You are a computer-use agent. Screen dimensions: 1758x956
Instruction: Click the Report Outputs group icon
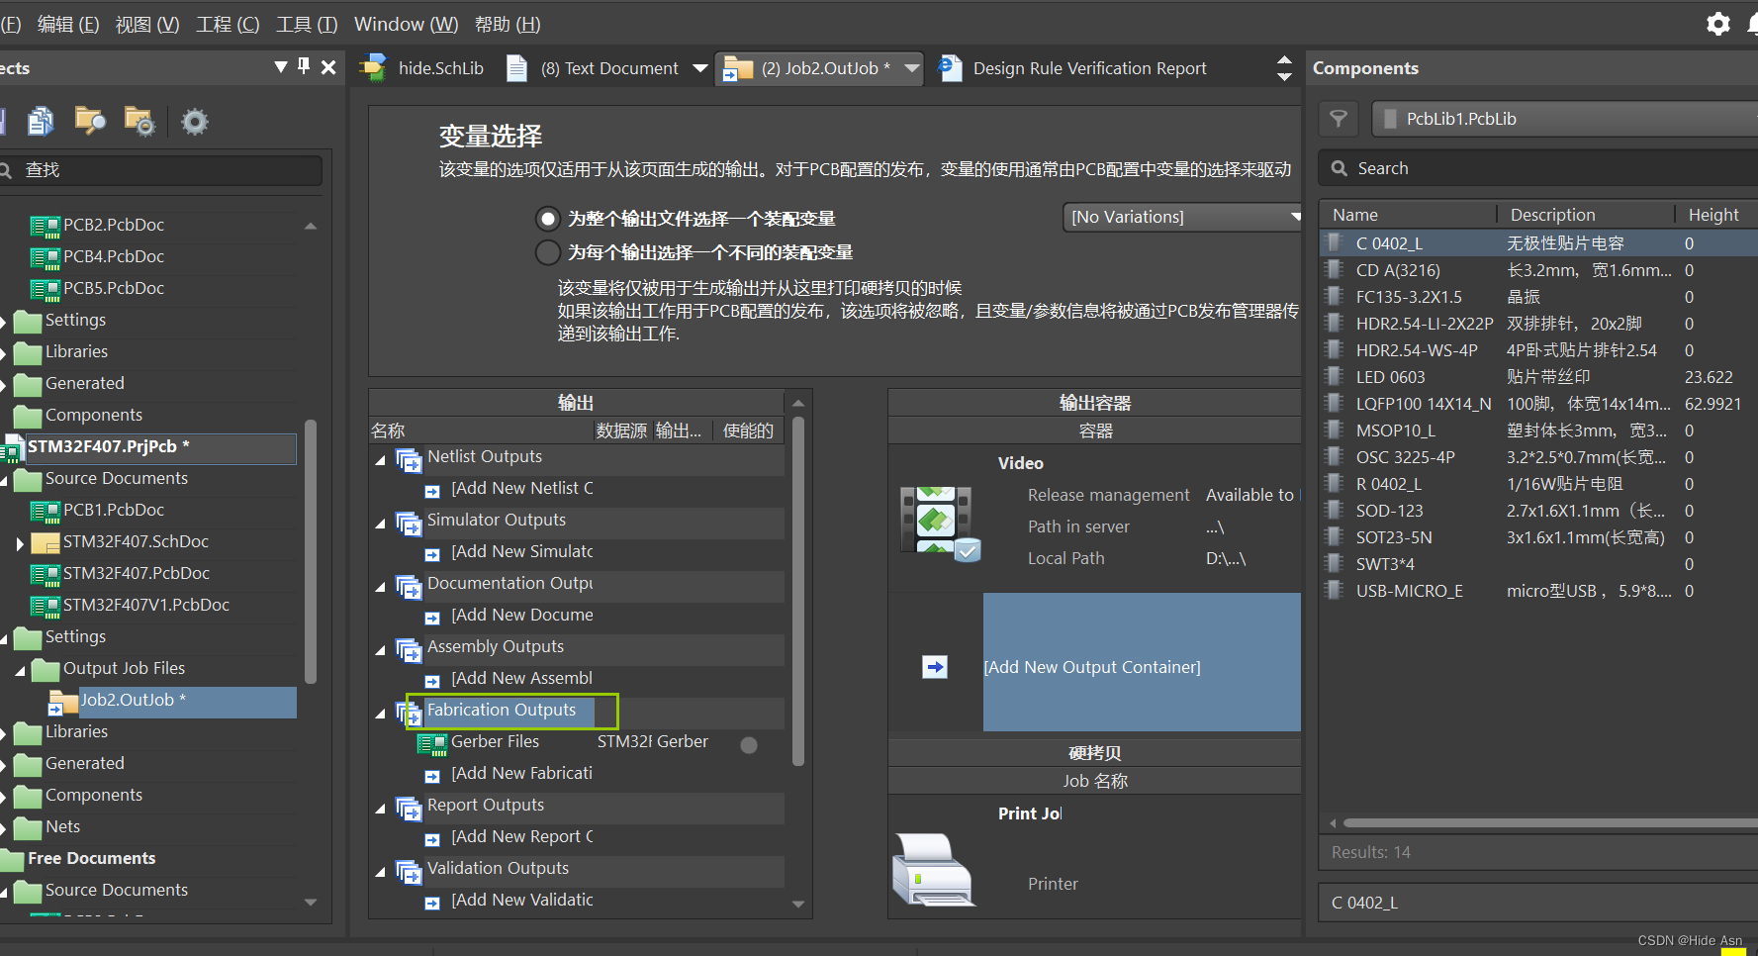pyautogui.click(x=409, y=809)
